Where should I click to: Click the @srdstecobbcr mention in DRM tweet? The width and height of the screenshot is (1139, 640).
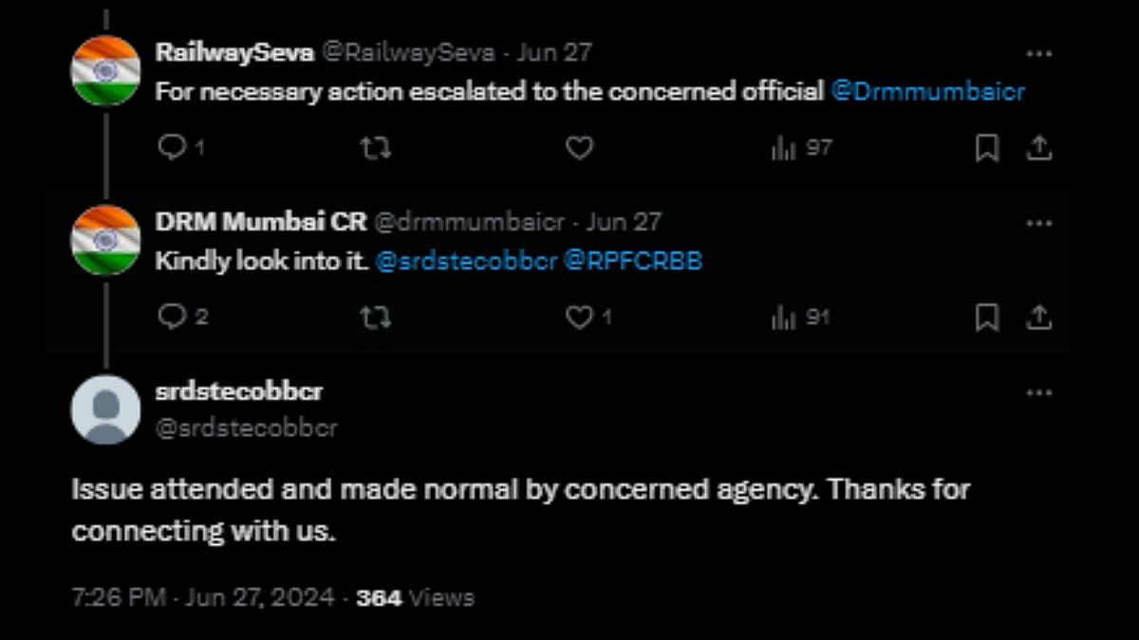pos(466,262)
